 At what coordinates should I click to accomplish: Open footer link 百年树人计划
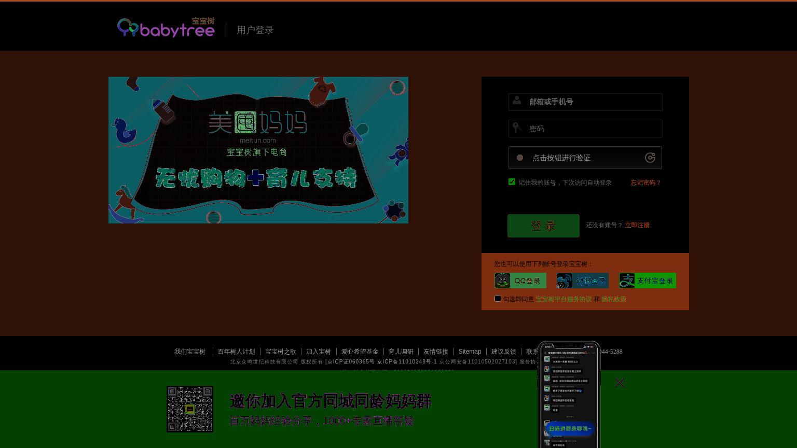click(x=236, y=352)
